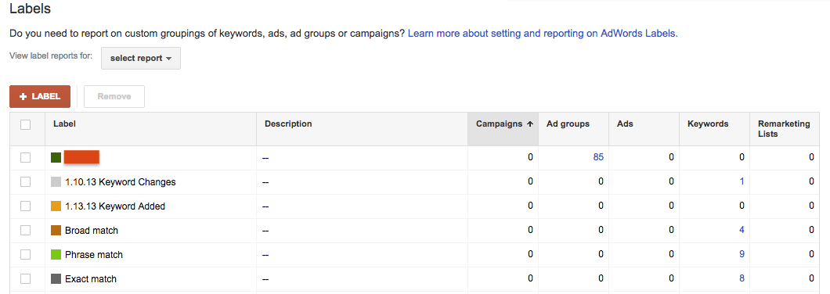Click the orange swatch beside 1.13.13 Keyword Added
830x294 pixels.
click(56, 206)
